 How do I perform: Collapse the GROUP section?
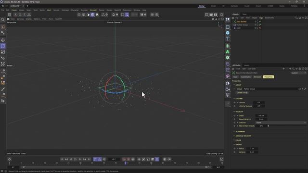click(x=234, y=85)
